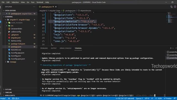Open the new terminal launch profile dropdown
The image size is (177, 100).
(173, 48)
